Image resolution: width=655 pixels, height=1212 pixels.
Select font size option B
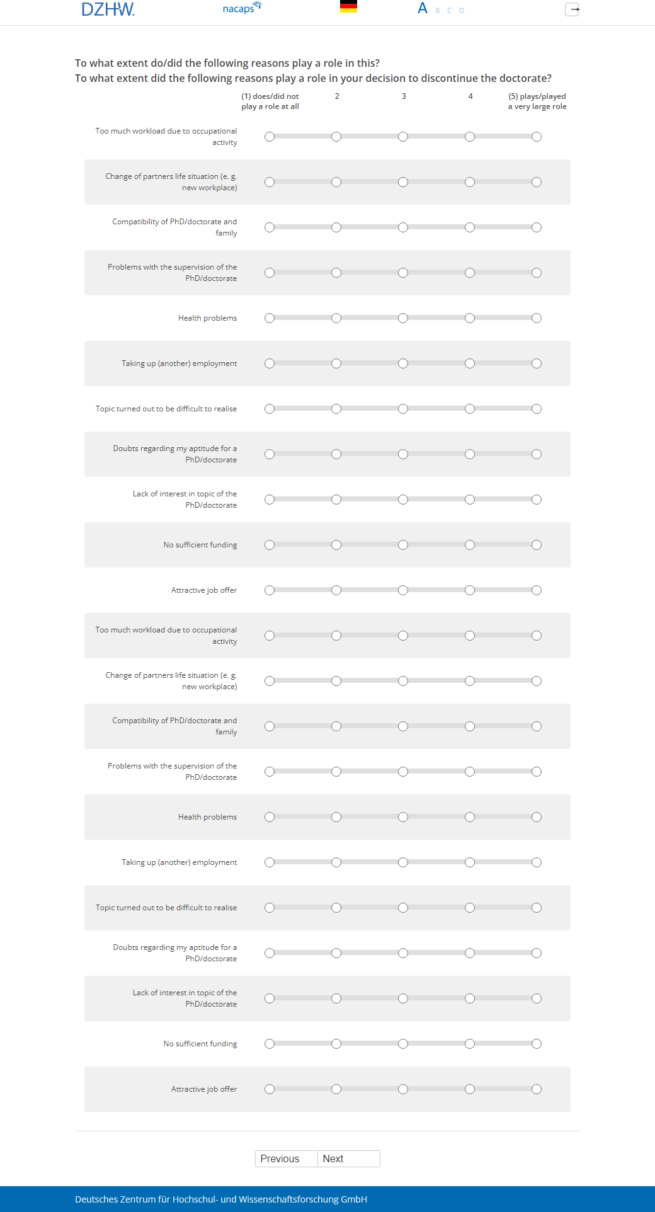pyautogui.click(x=438, y=11)
